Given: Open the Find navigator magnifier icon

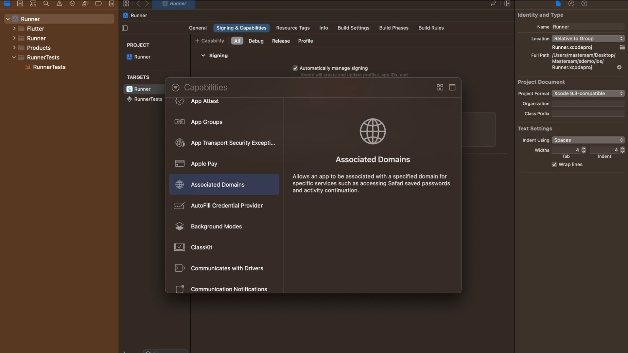Looking at the screenshot, I should (x=46, y=4).
